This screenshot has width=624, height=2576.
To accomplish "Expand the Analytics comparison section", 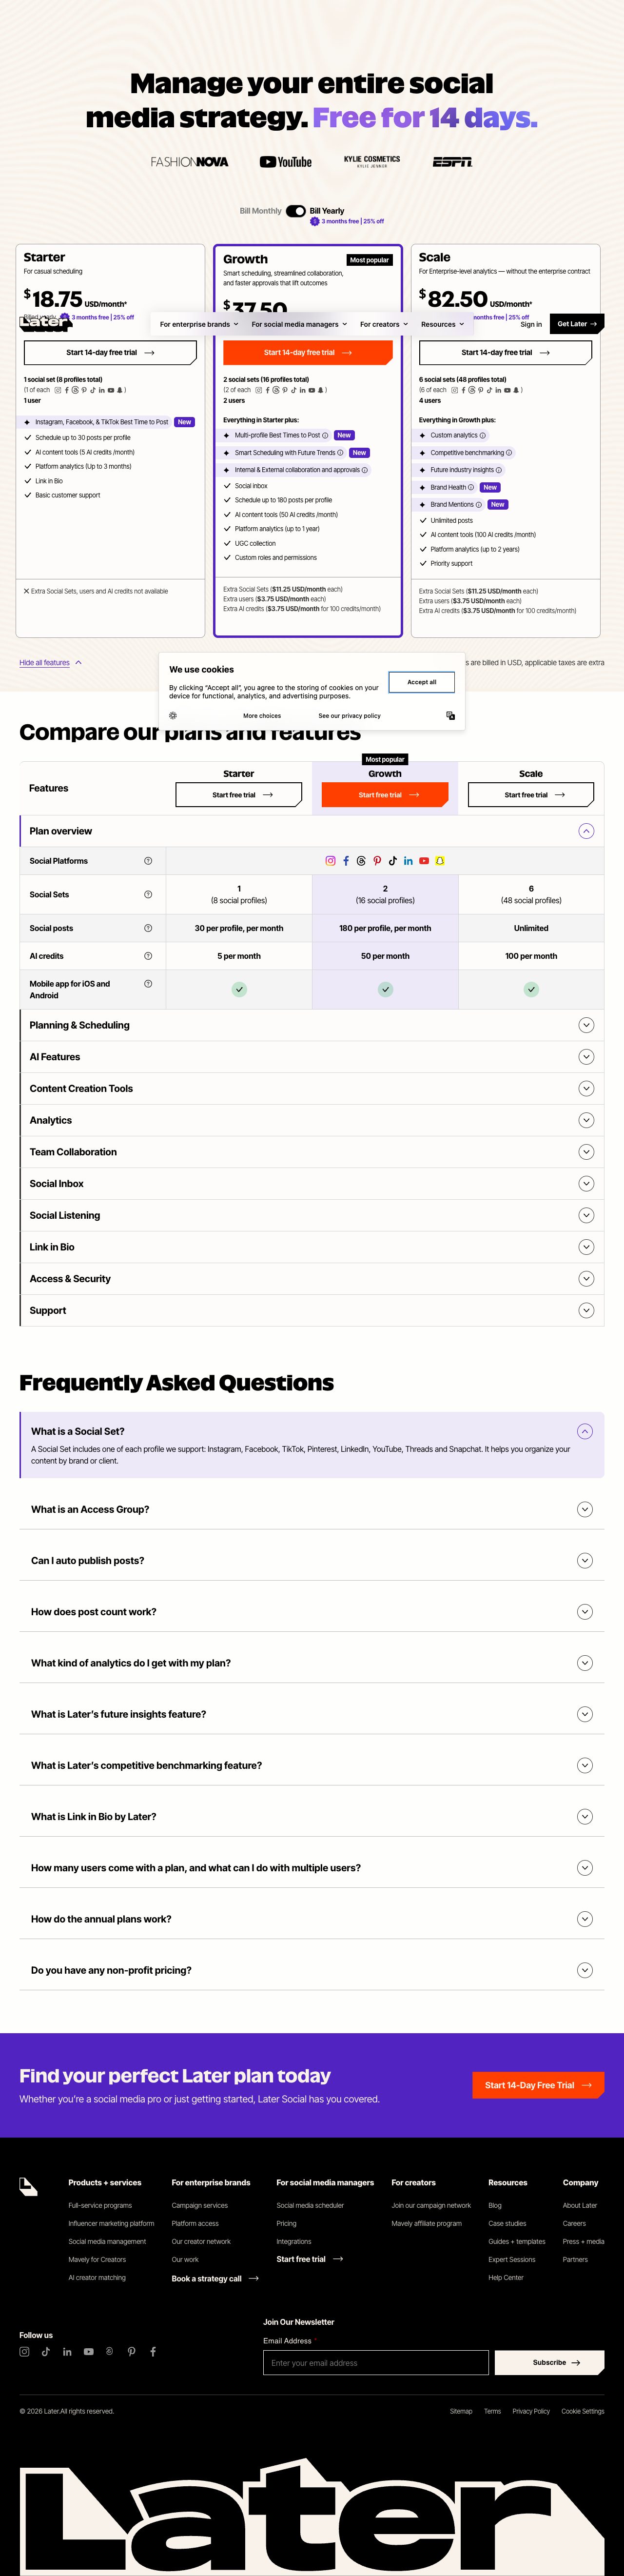I will click(586, 1120).
